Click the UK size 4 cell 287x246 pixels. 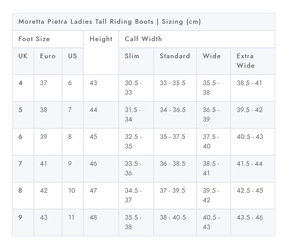20,83
